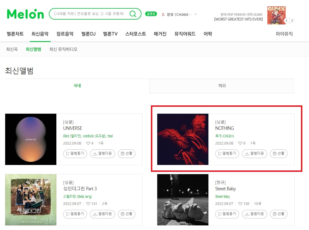Select the 국내 tab
Screen dimensions: 309x230
pos(77,86)
